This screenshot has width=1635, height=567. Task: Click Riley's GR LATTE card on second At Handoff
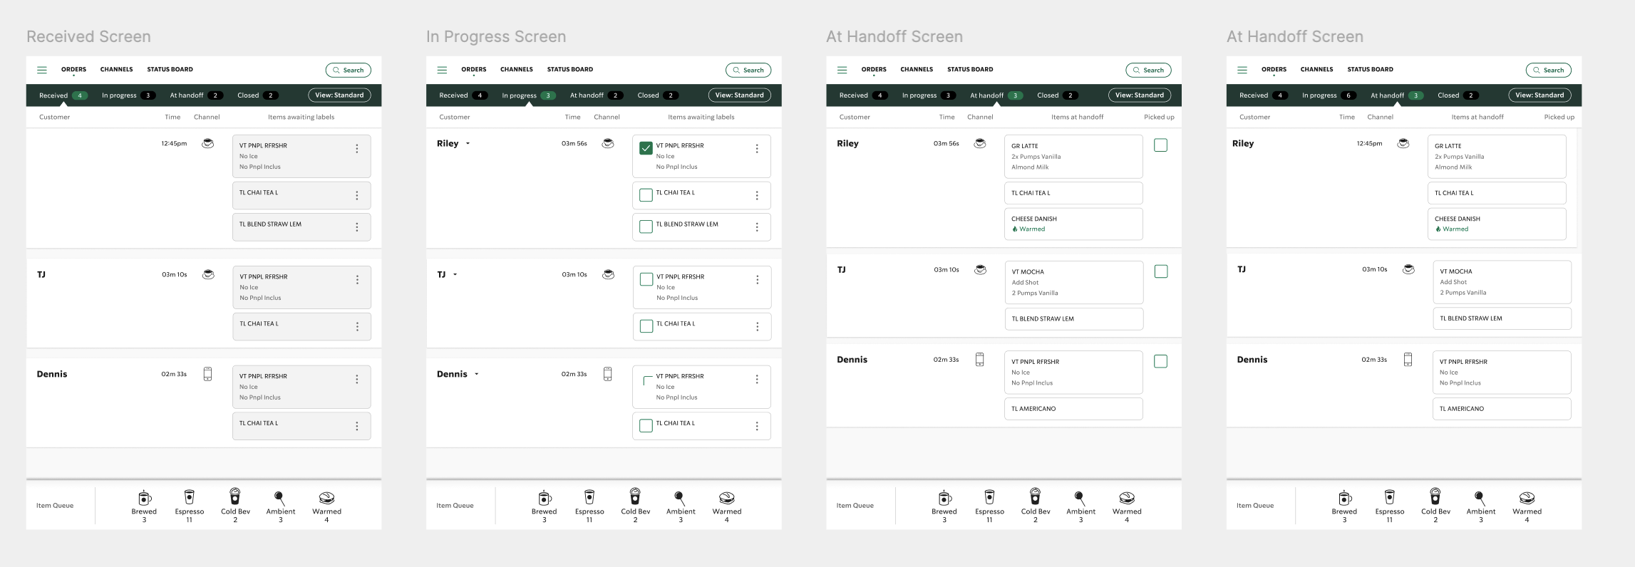(1497, 156)
